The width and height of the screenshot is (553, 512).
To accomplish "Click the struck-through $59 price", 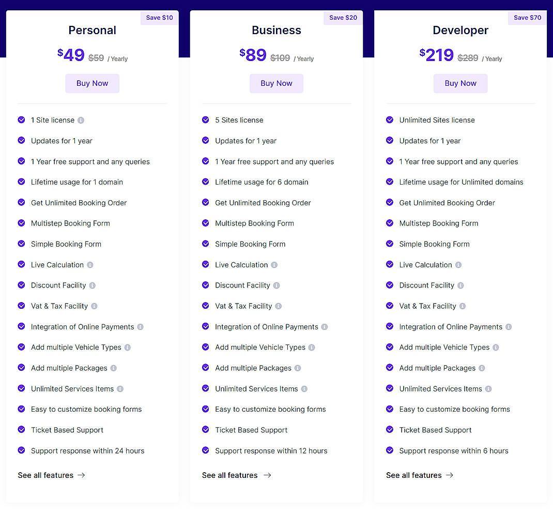I will pos(96,58).
